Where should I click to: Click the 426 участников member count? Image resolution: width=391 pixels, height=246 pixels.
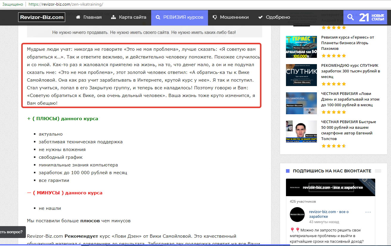[x=303, y=201]
